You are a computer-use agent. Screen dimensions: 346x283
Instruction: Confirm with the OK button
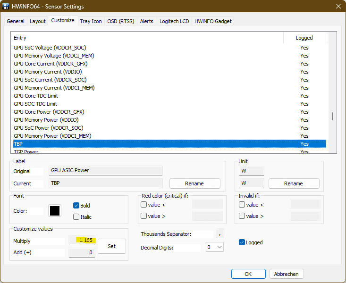click(x=248, y=274)
